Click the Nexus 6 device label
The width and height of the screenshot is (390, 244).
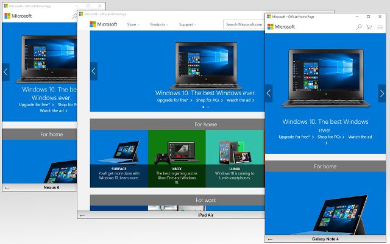51,188
